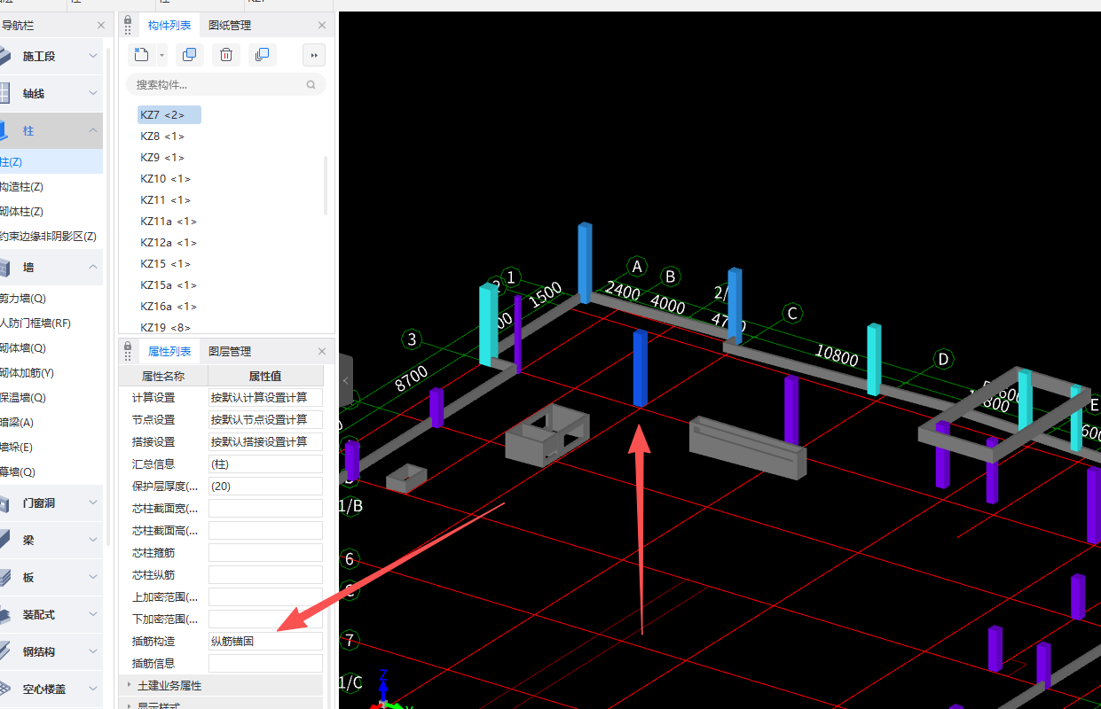Expand the 空心楼盖 navigation section
Image resolution: width=1101 pixels, height=709 pixels.
coord(93,689)
